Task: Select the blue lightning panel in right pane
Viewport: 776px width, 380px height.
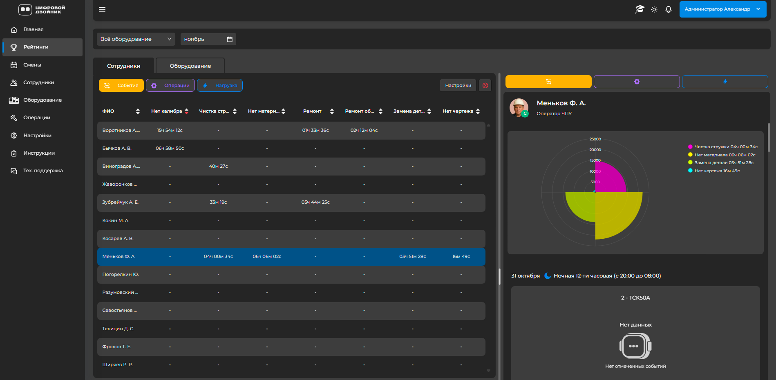Action: 725,82
